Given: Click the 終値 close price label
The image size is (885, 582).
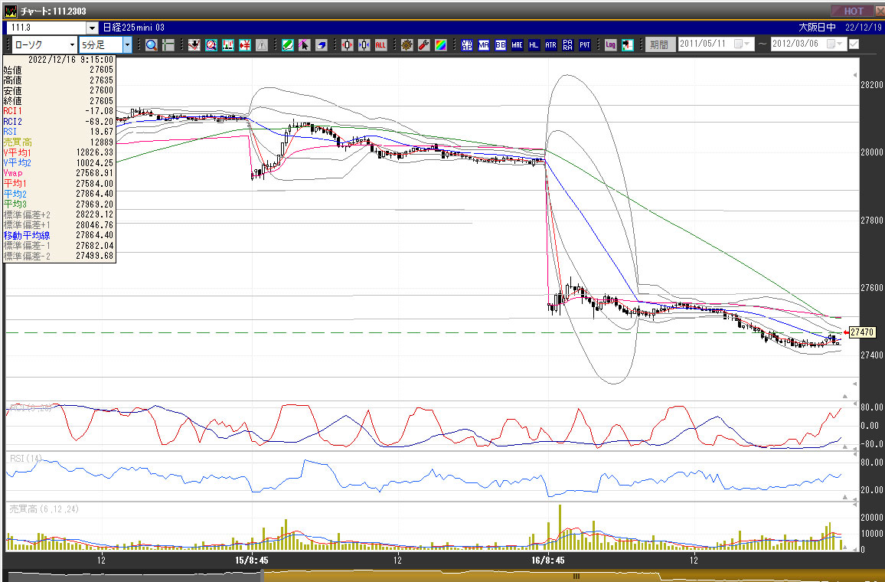Looking at the screenshot, I should click(x=12, y=101).
